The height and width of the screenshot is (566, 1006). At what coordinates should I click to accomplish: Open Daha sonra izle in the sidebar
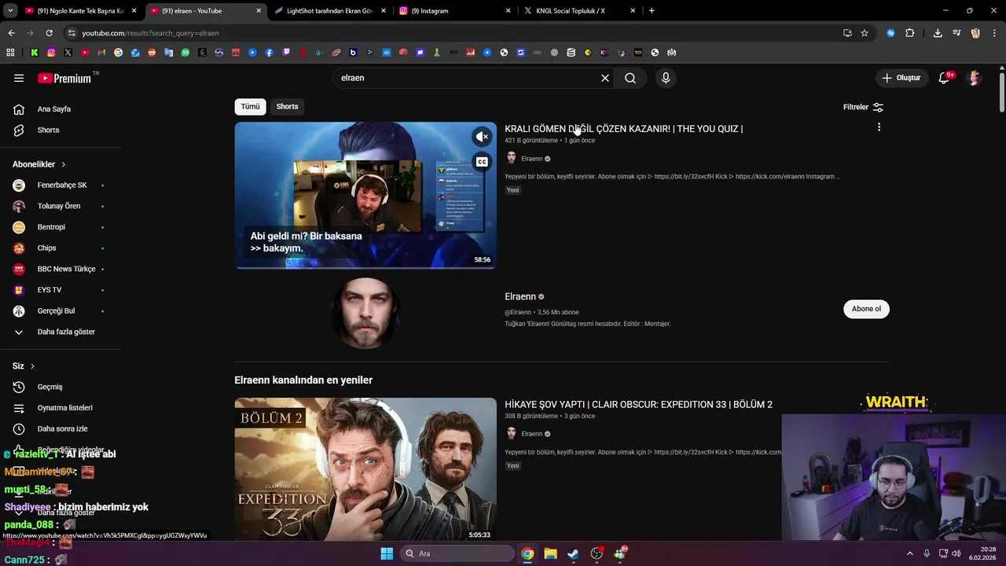pos(62,429)
